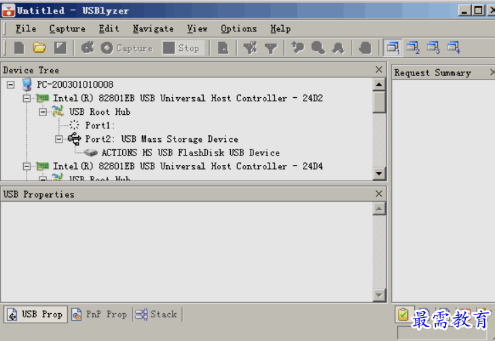Collapse the PC-200301010008 root node
Screen dimensions: 495x341
[x=11, y=85]
